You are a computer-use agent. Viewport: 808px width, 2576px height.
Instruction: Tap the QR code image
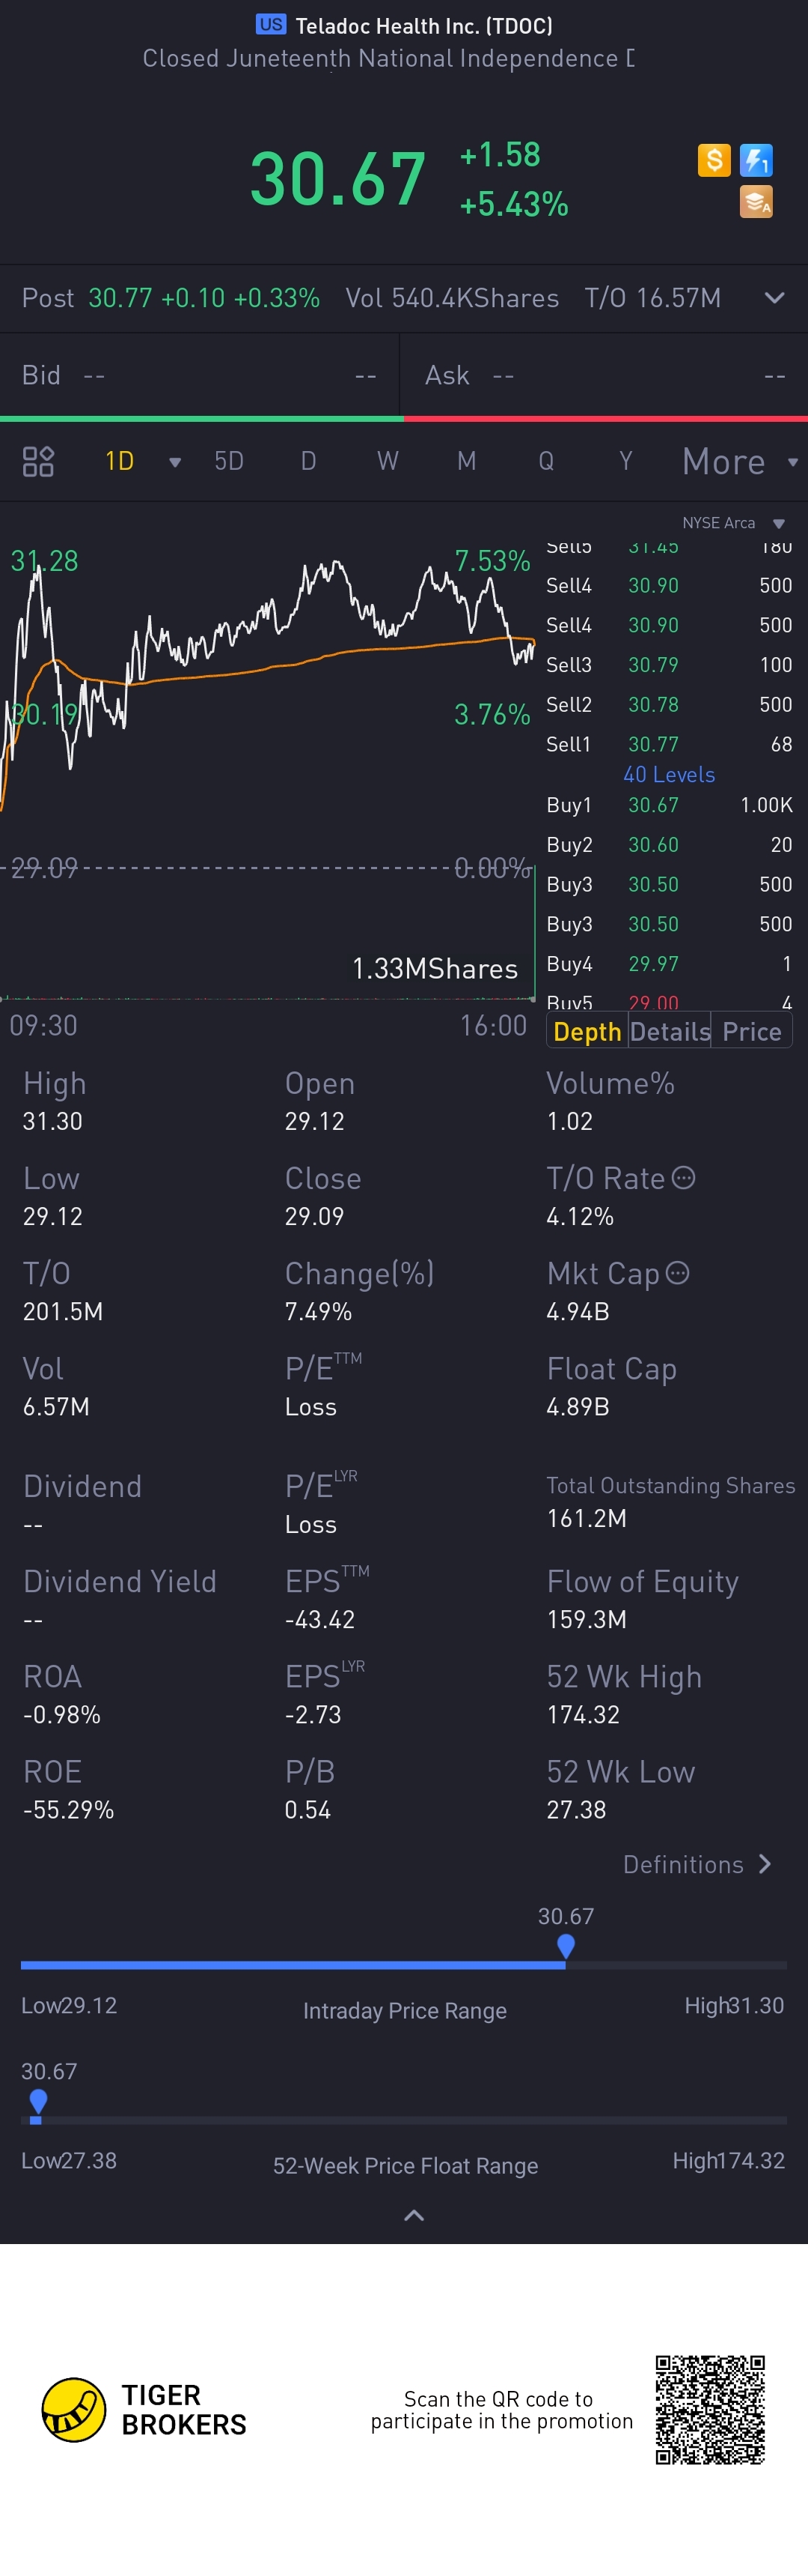710,2410
